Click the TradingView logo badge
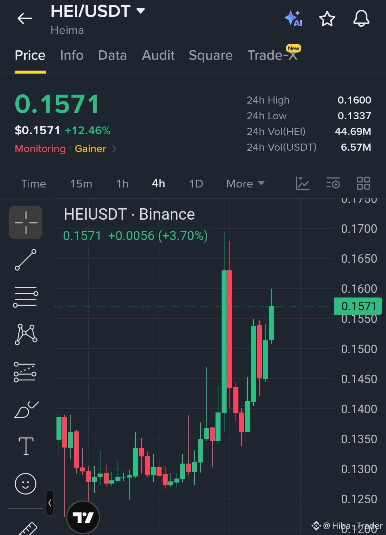 [83, 517]
